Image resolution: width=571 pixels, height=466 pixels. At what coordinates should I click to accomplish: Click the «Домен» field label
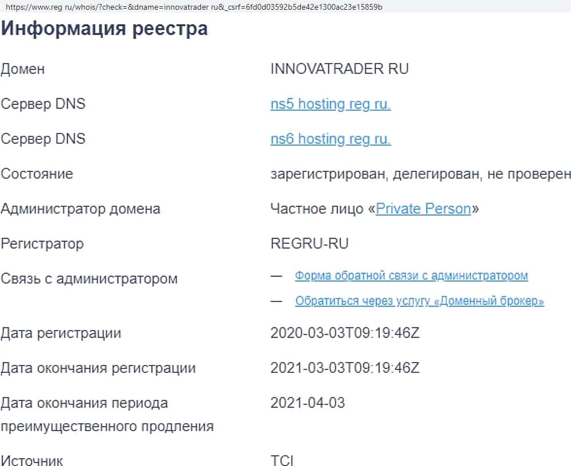click(x=23, y=70)
